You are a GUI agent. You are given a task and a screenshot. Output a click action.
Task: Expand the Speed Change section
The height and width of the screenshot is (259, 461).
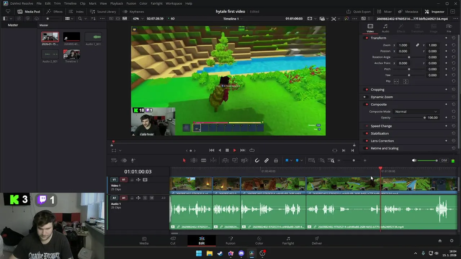pyautogui.click(x=381, y=126)
